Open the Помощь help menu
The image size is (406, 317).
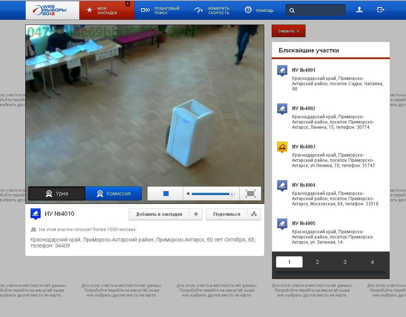coord(260,10)
